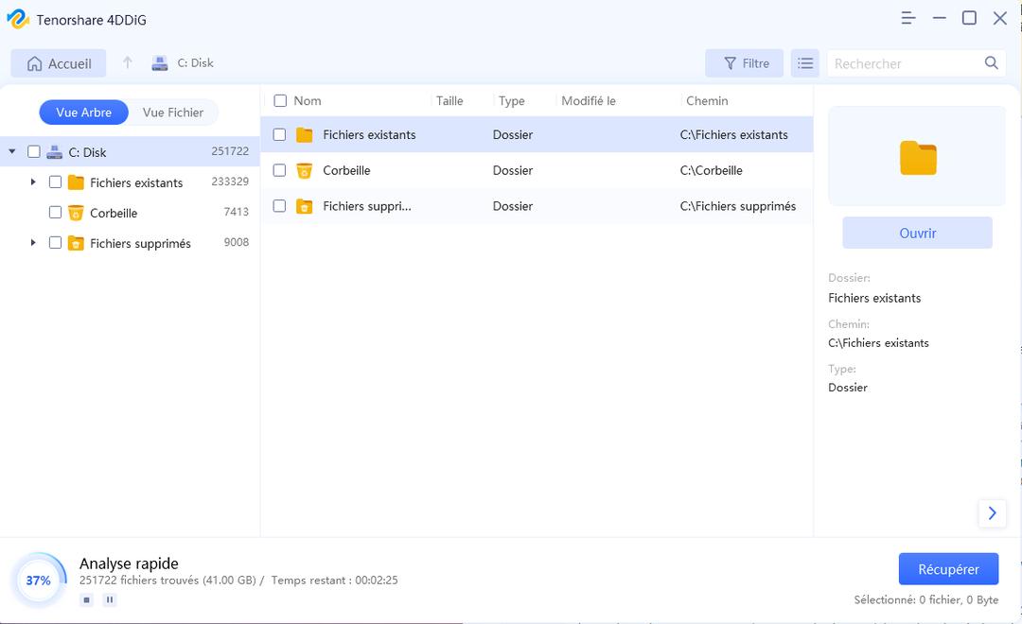Click Analyse rapide scan title

129,563
